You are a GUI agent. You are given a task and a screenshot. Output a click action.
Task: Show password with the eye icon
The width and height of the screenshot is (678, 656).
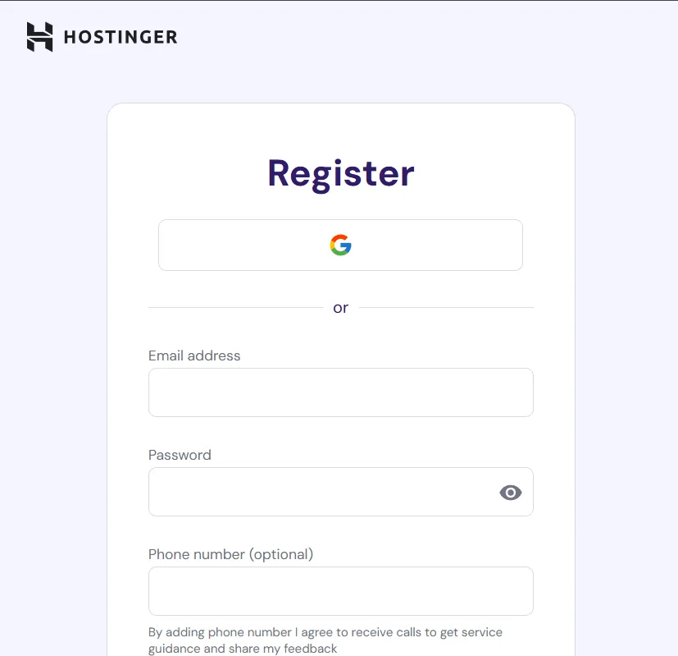point(510,493)
